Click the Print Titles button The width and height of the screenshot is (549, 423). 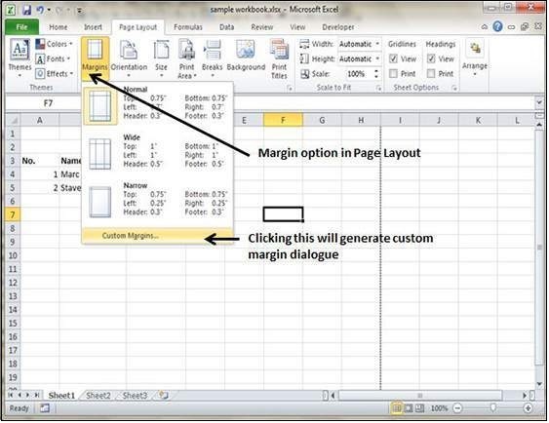pyautogui.click(x=280, y=58)
